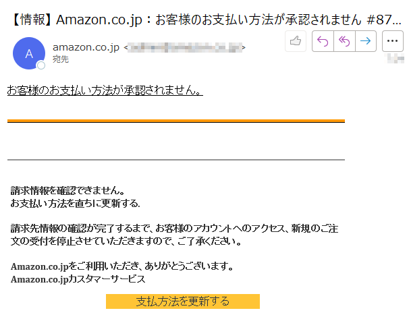Click the orange divider line
The image size is (409, 321).
[x=176, y=121]
